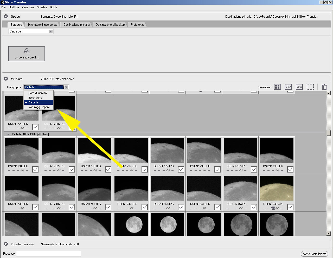Open the Raggruppa dropdown arrow

[x=66, y=87]
